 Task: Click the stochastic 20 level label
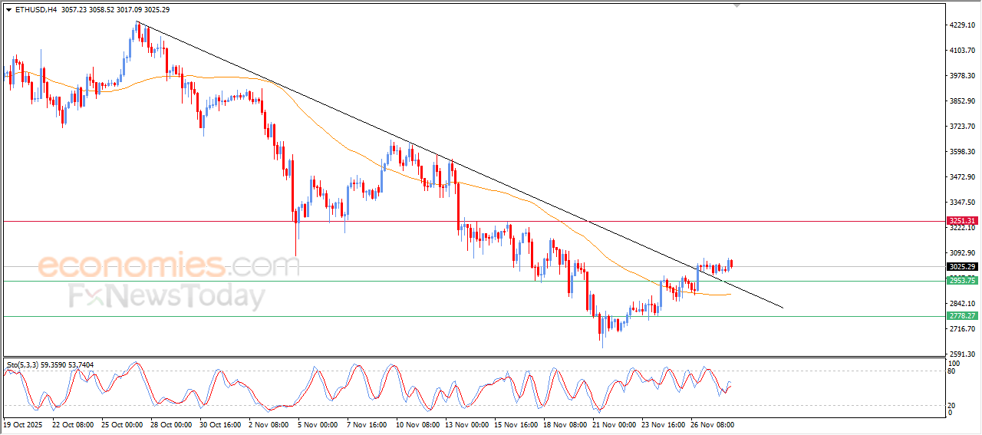(952, 404)
